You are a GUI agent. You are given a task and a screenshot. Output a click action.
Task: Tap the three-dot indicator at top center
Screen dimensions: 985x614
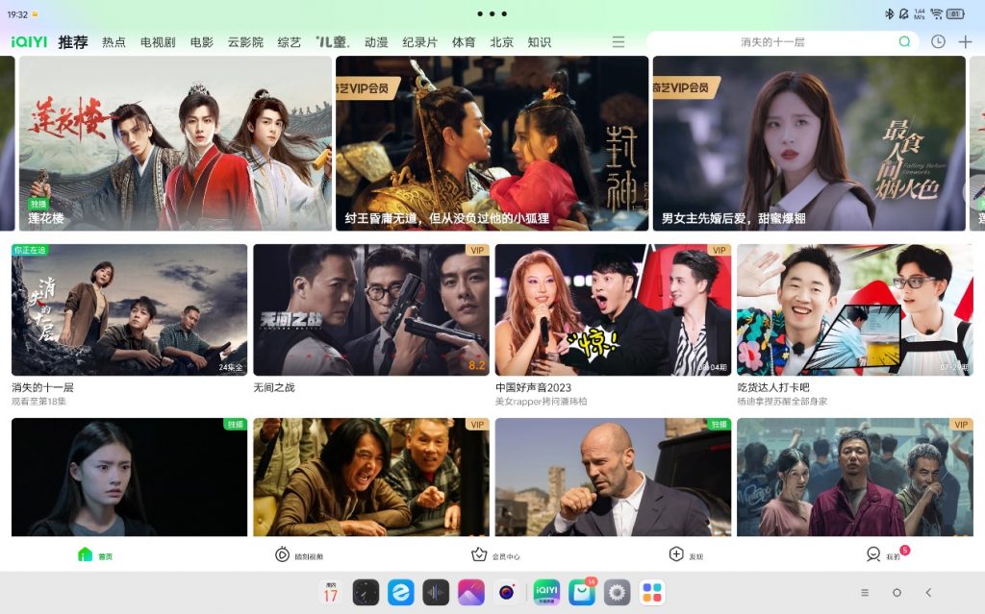pyautogui.click(x=492, y=13)
